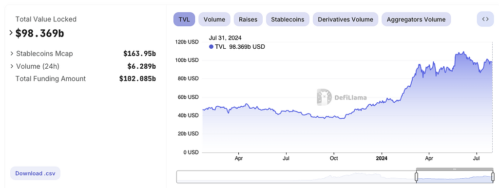Click the Download .csv button
The image size is (499, 188).
(35, 173)
